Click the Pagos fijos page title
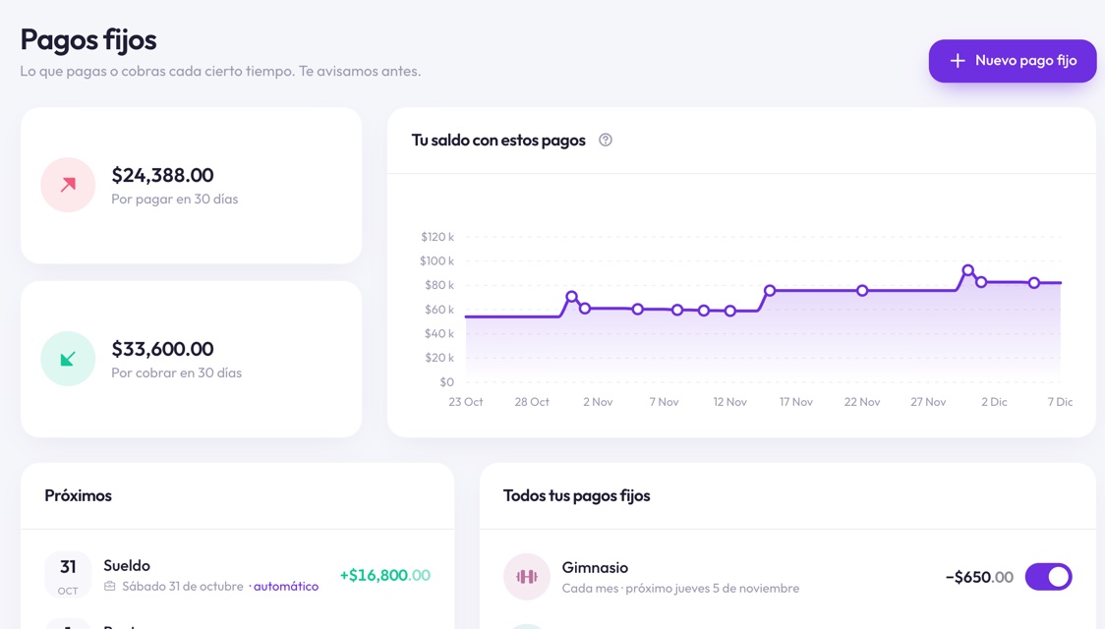The width and height of the screenshot is (1105, 629). coord(88,40)
